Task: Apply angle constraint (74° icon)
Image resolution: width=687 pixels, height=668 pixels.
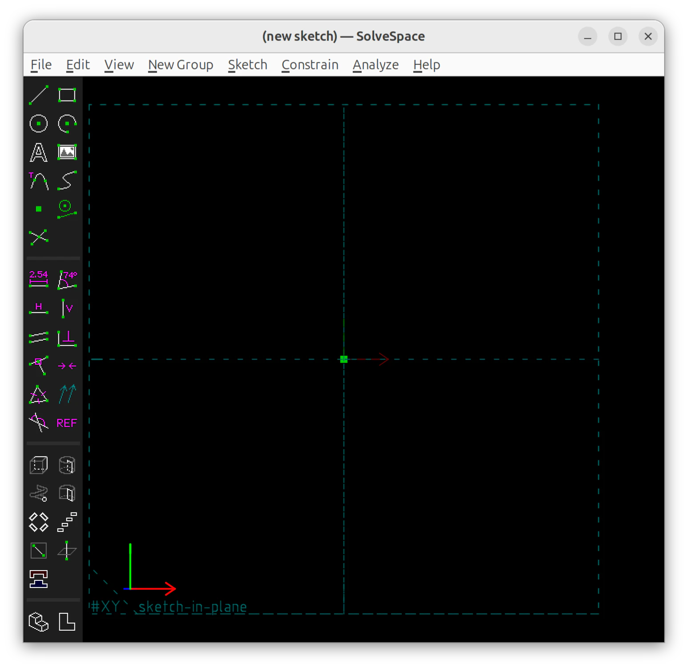Action: [x=67, y=279]
